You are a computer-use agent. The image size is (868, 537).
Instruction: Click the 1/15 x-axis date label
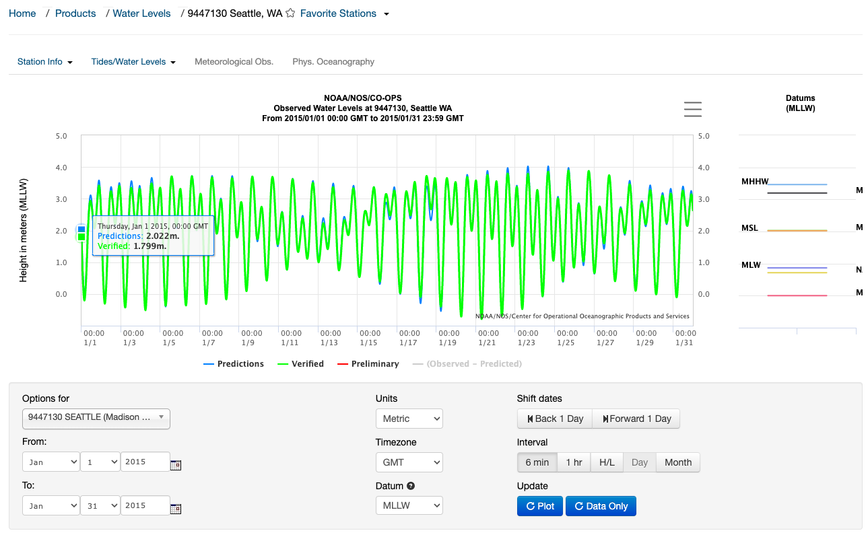coord(370,343)
